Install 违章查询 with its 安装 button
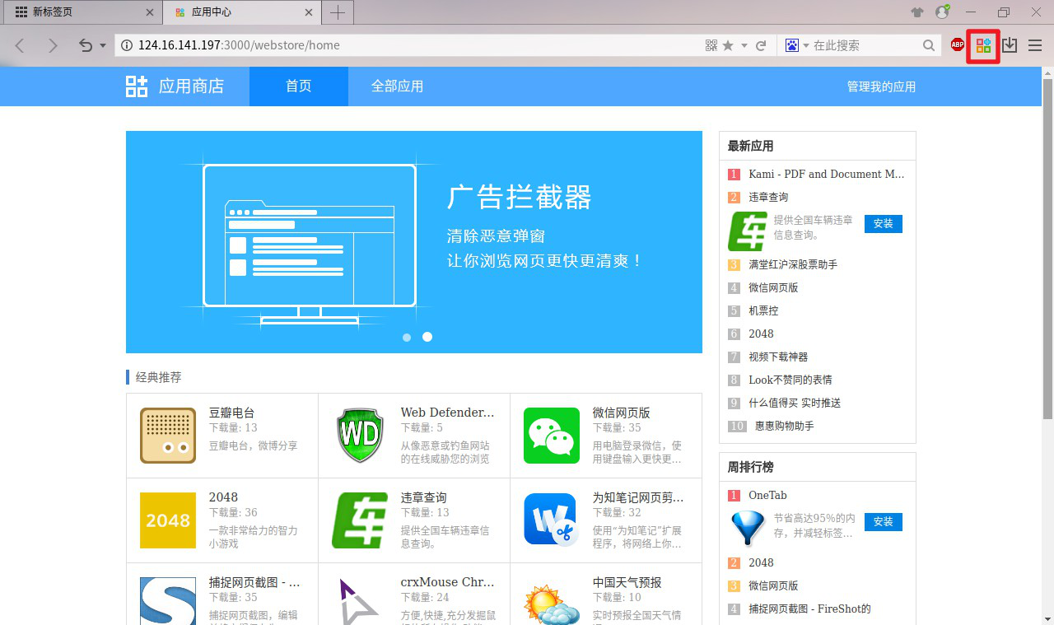1054x625 pixels. pyautogui.click(x=883, y=223)
